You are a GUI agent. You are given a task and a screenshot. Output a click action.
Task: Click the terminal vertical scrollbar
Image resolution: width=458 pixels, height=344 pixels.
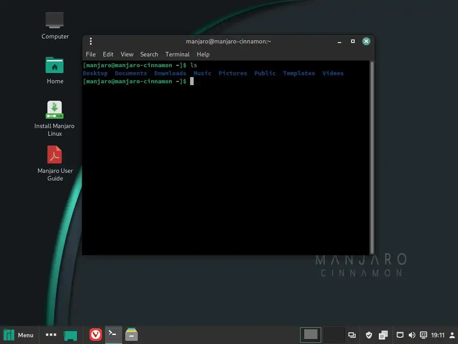(372, 158)
